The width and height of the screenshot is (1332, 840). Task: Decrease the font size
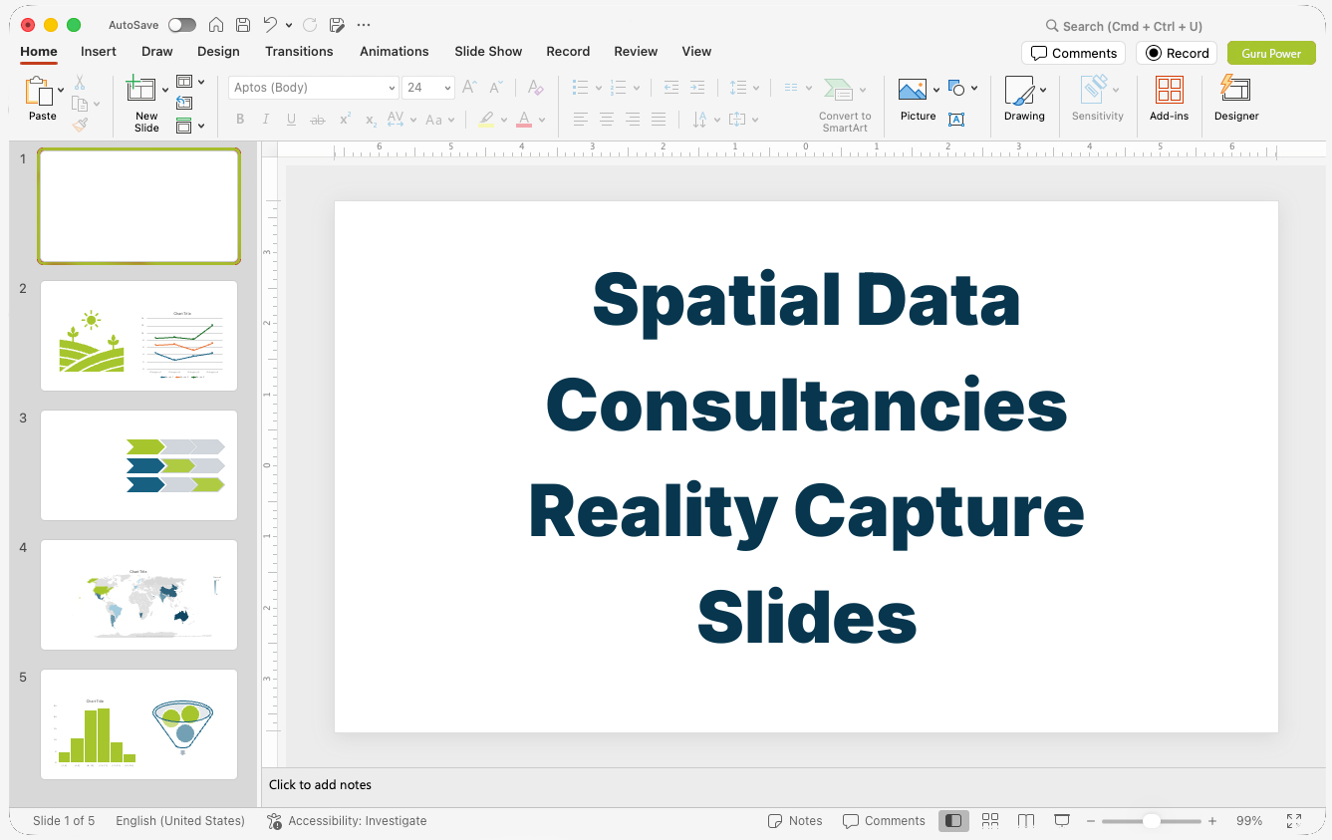[495, 88]
